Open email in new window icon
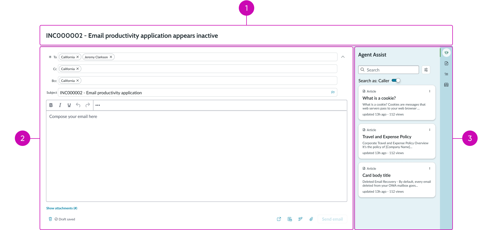 coord(279,219)
